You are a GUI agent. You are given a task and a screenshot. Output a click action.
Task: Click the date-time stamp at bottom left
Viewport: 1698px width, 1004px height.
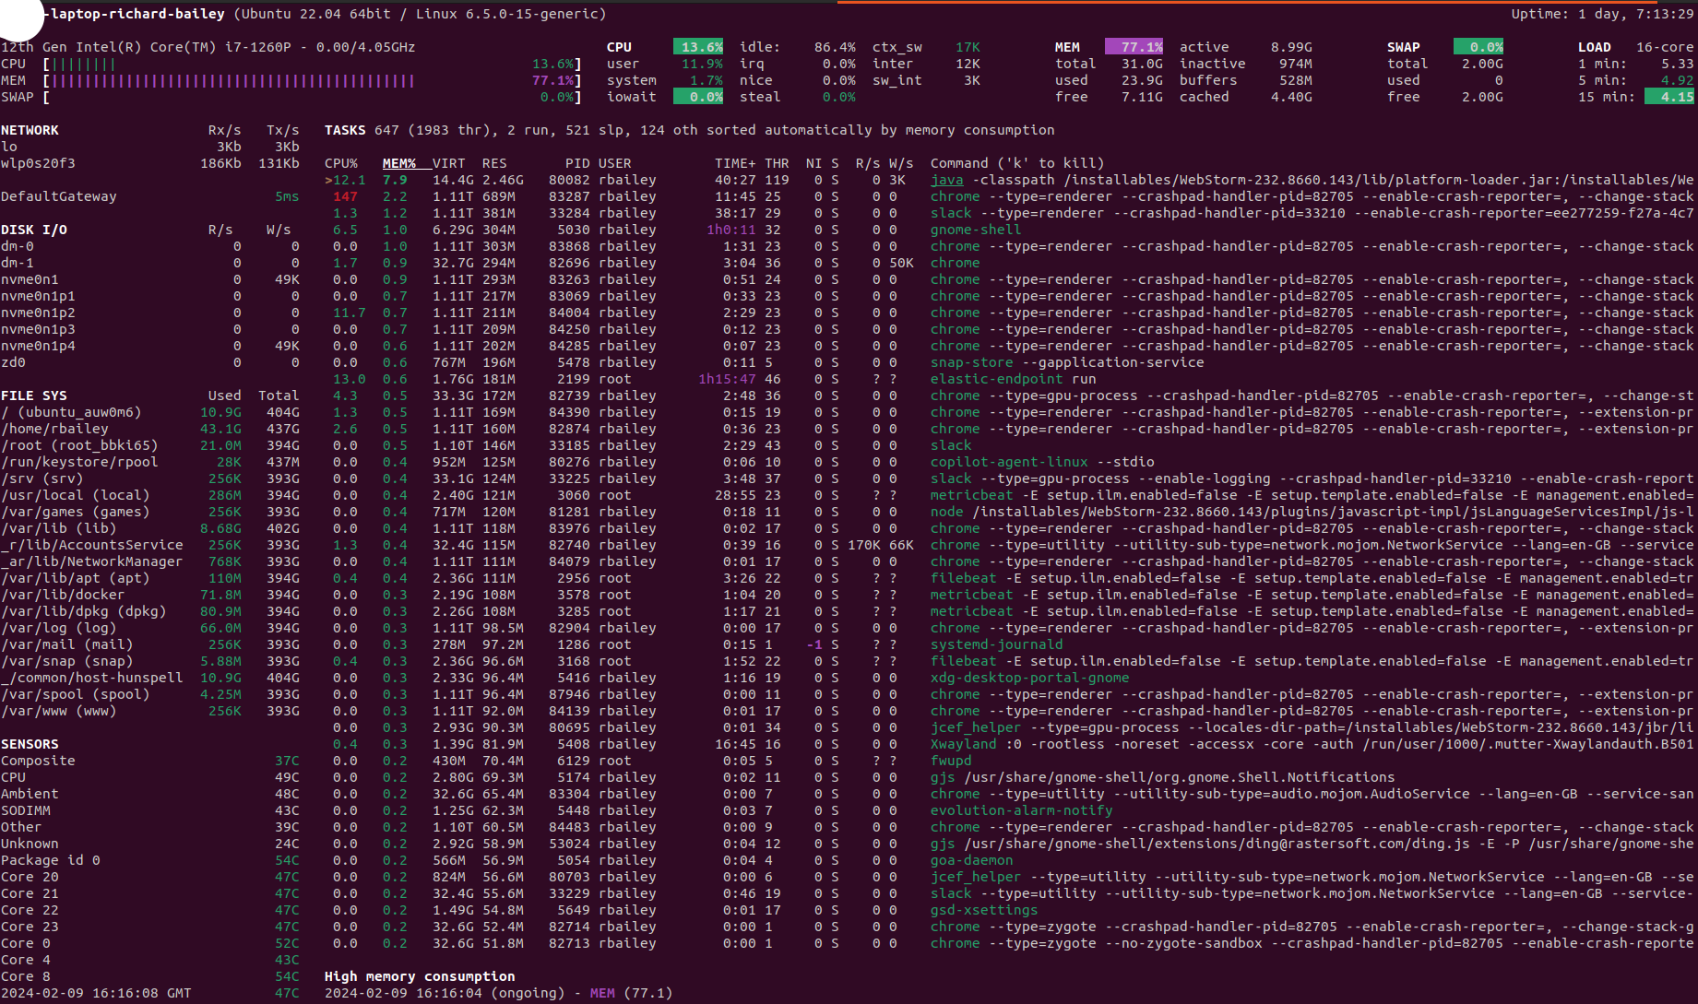pyautogui.click(x=96, y=993)
